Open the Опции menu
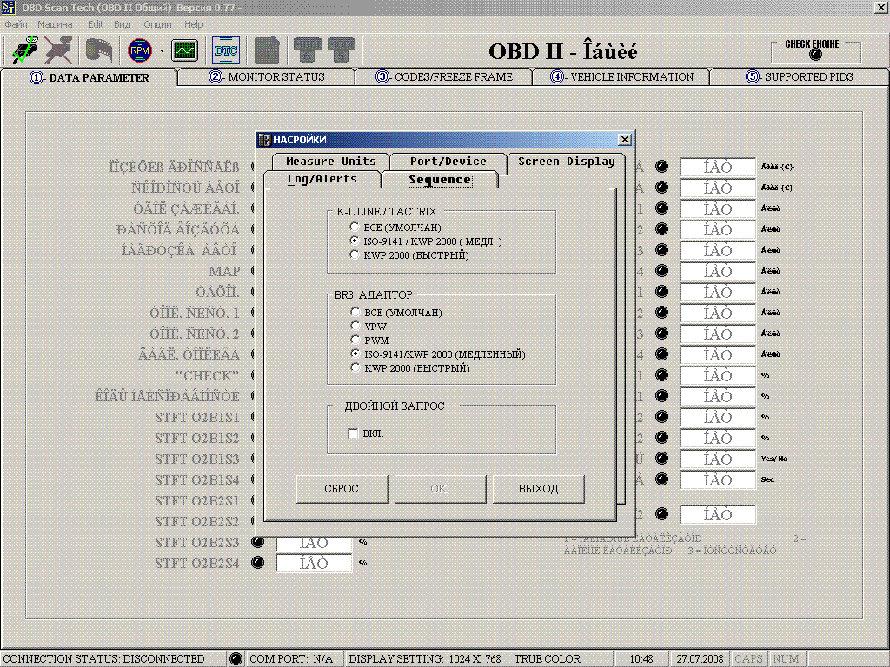 coord(157,24)
